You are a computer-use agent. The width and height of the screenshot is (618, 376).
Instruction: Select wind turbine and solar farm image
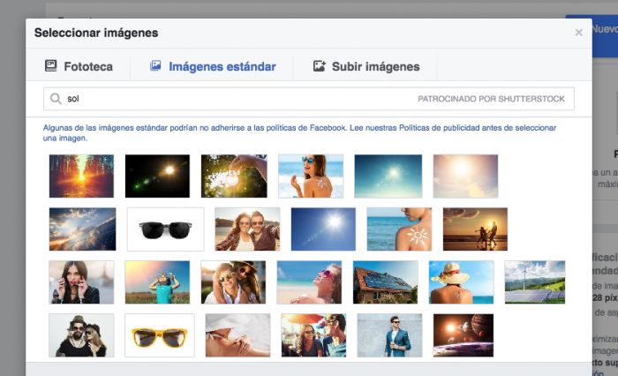click(x=535, y=282)
